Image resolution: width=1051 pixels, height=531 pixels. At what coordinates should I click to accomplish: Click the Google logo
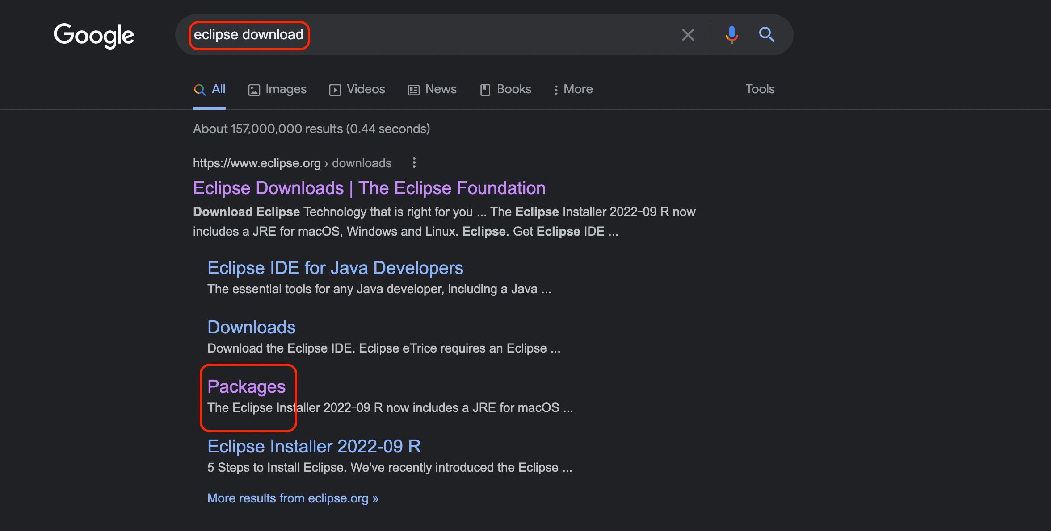[94, 35]
